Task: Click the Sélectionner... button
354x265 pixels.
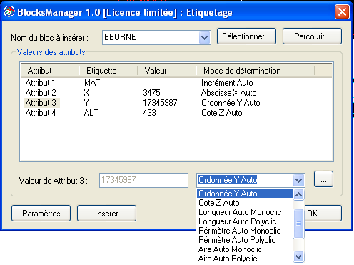Action: coord(246,36)
